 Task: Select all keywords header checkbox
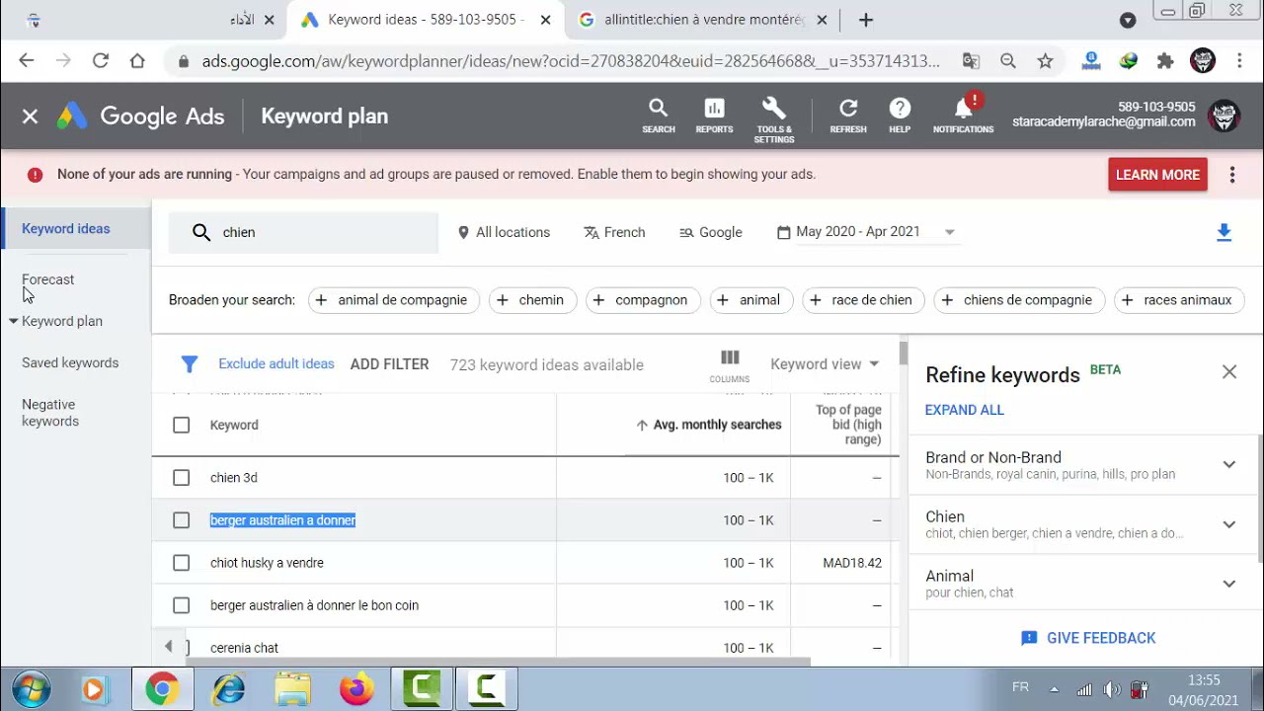point(181,426)
